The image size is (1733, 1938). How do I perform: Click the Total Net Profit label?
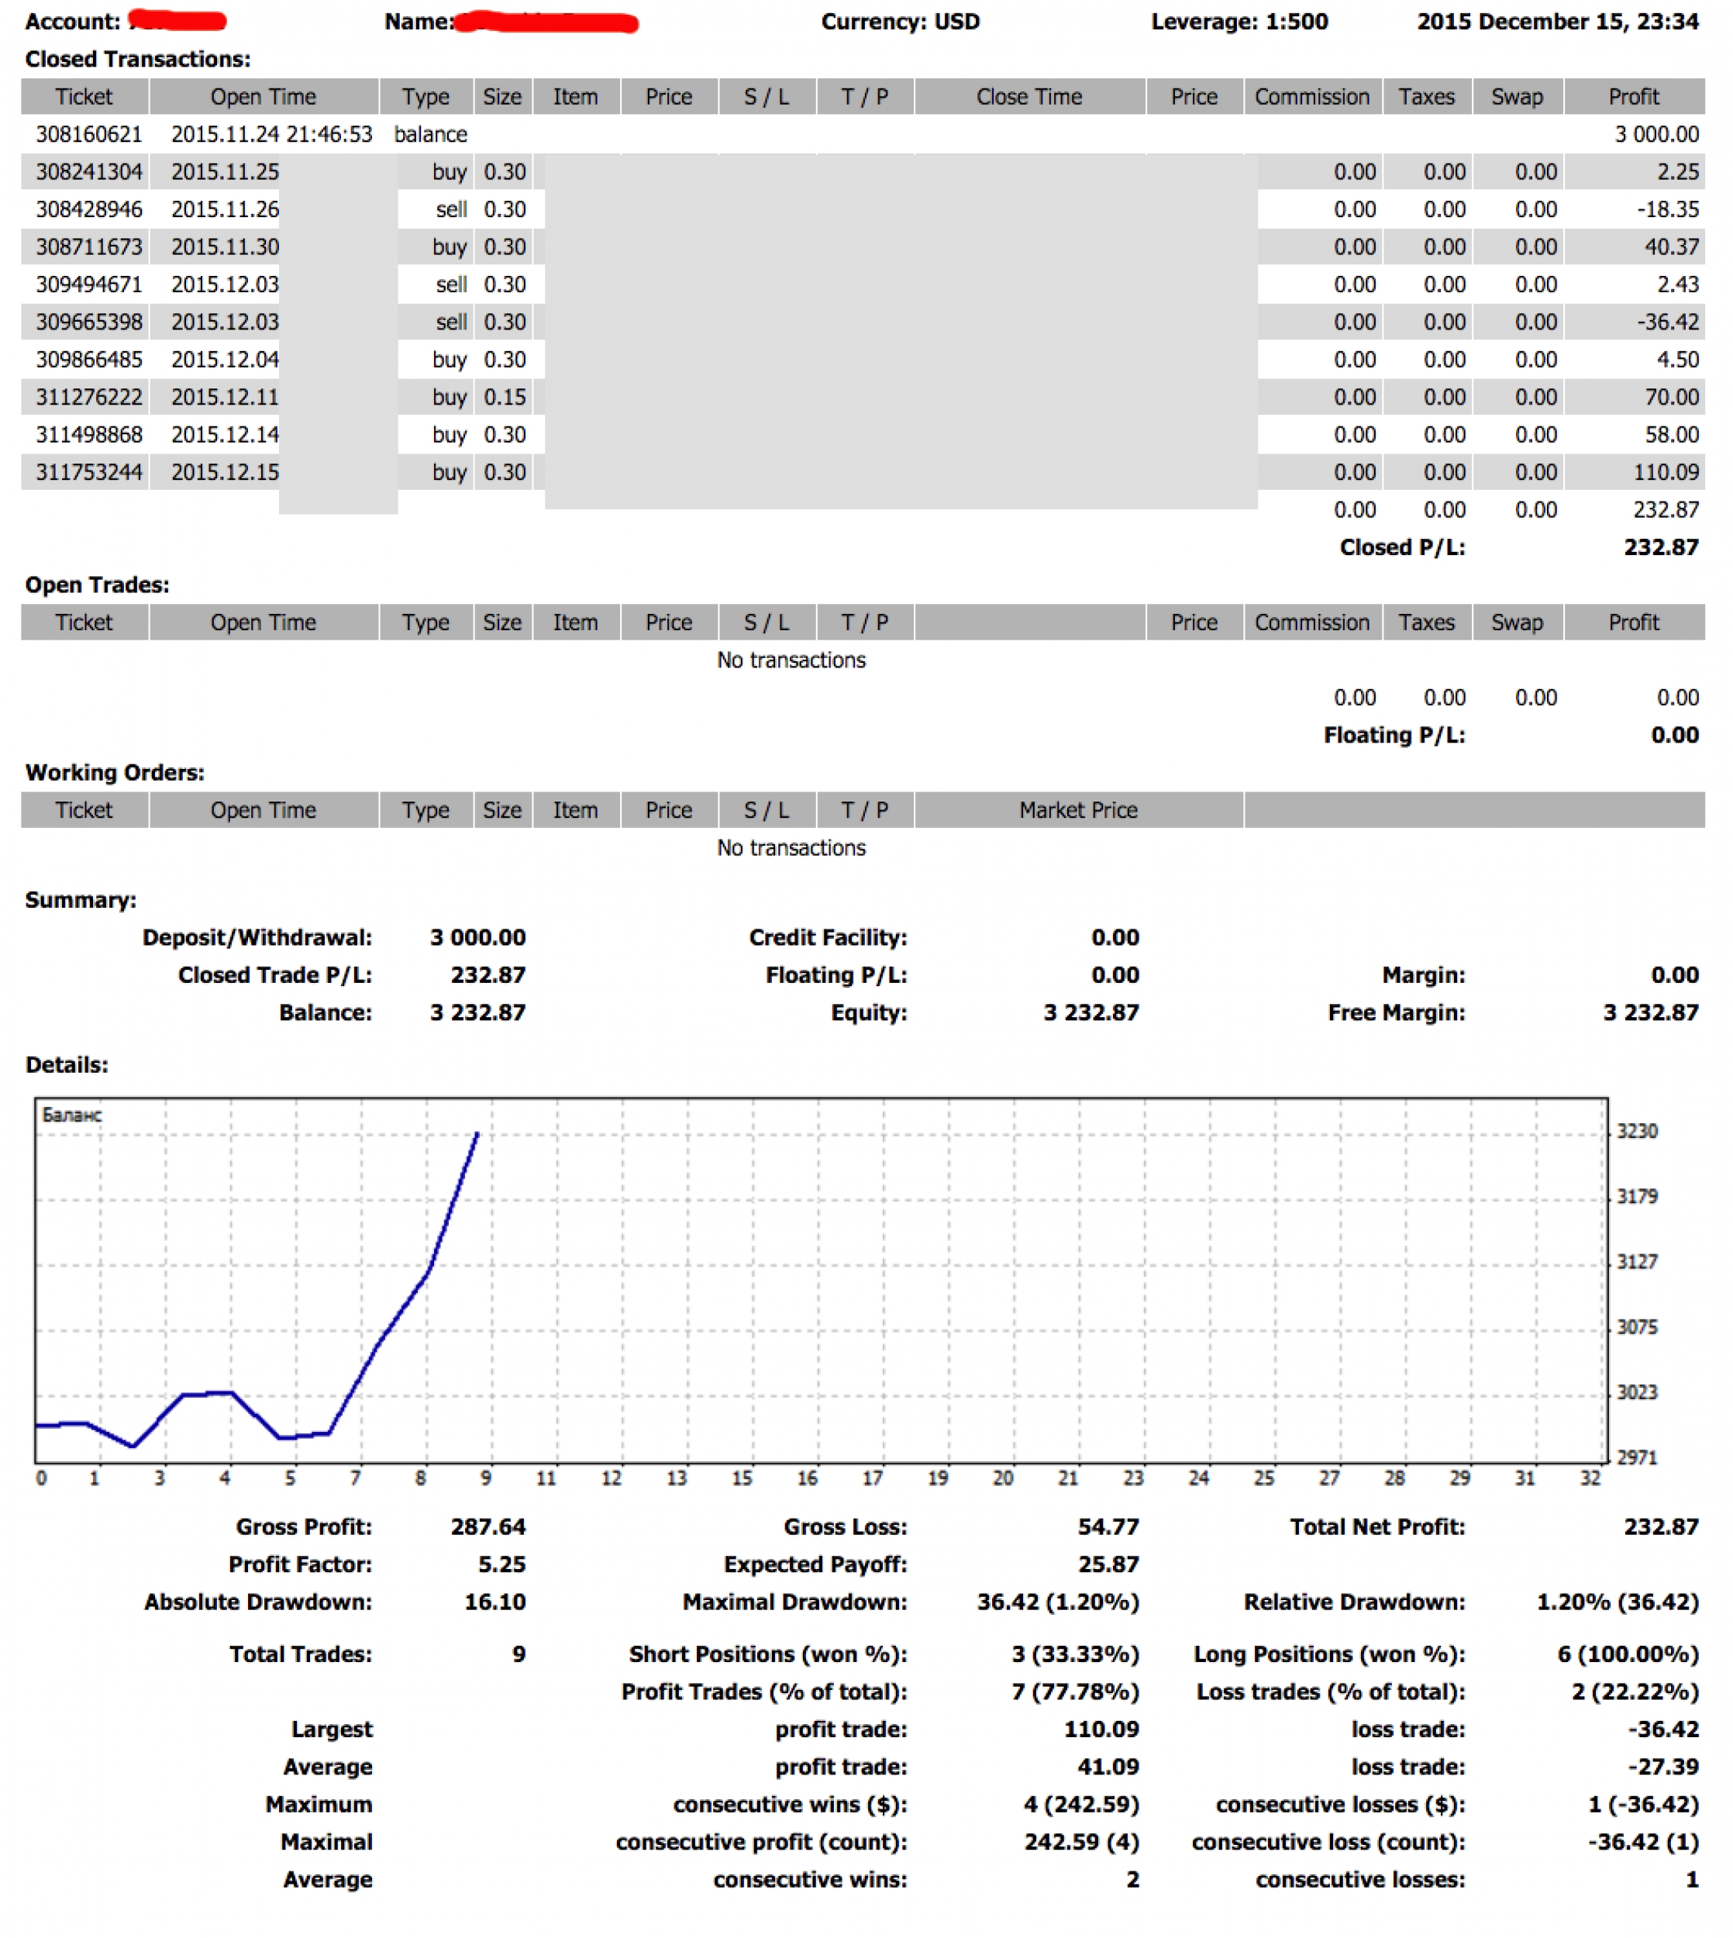coord(1377,1528)
